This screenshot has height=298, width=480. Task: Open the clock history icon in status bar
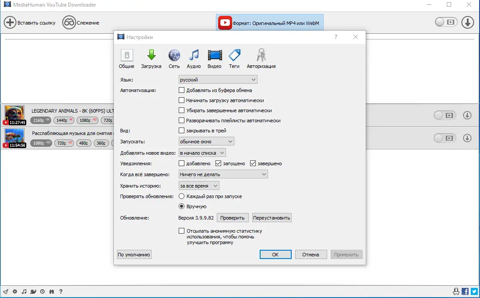tap(42, 291)
